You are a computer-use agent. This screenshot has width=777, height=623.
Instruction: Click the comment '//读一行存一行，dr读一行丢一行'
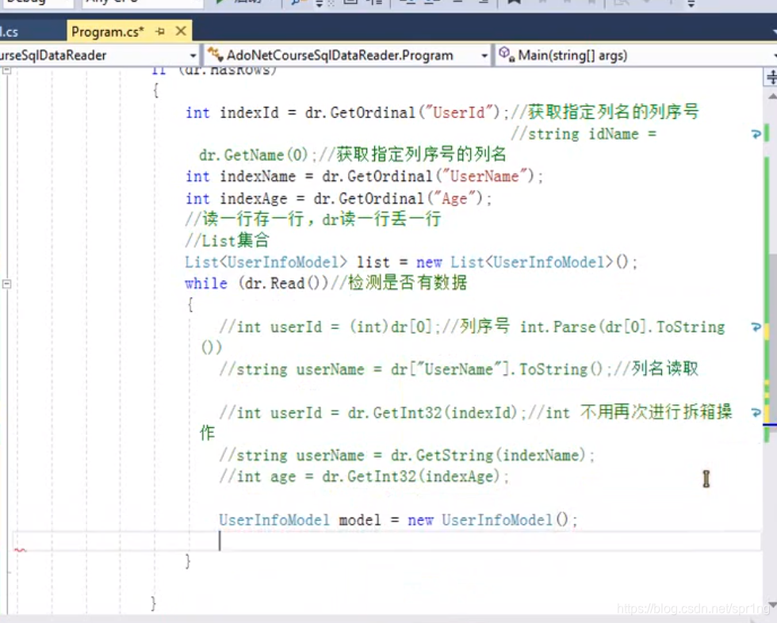click(313, 219)
